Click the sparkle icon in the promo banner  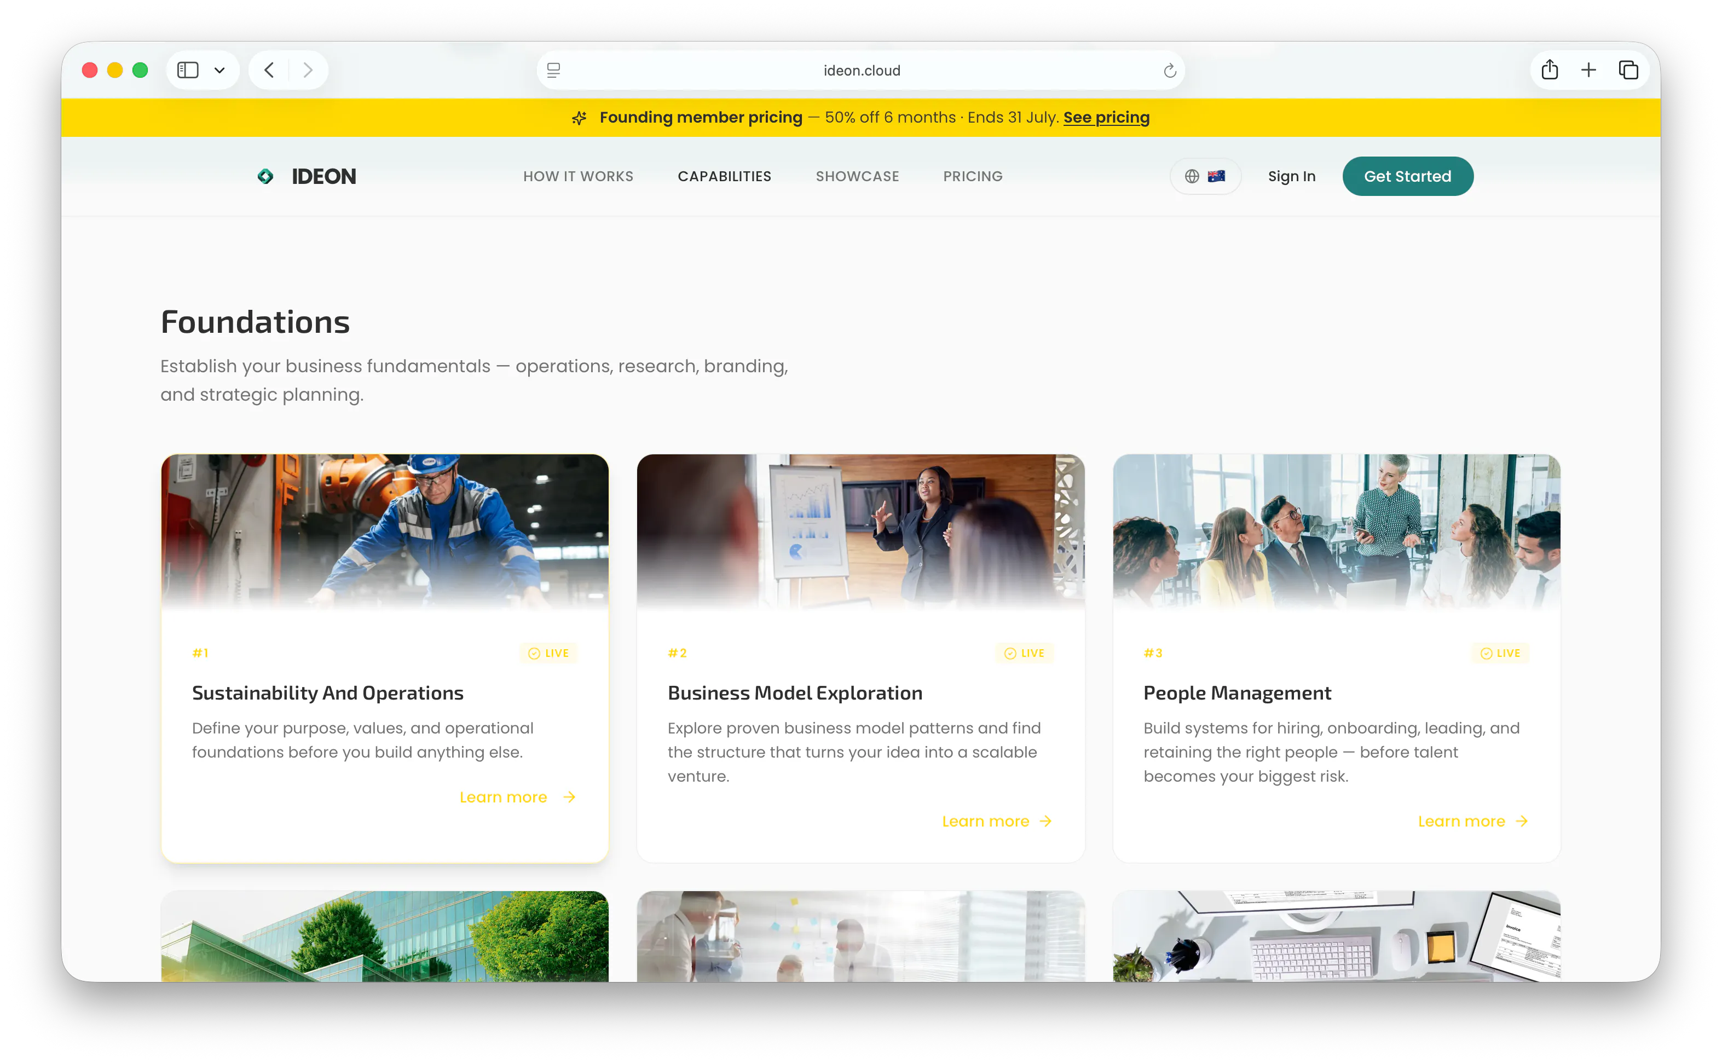tap(579, 117)
